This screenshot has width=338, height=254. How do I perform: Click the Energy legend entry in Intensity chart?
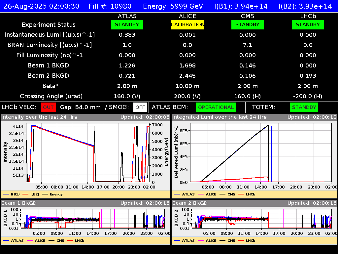pyautogui.click(x=52, y=194)
